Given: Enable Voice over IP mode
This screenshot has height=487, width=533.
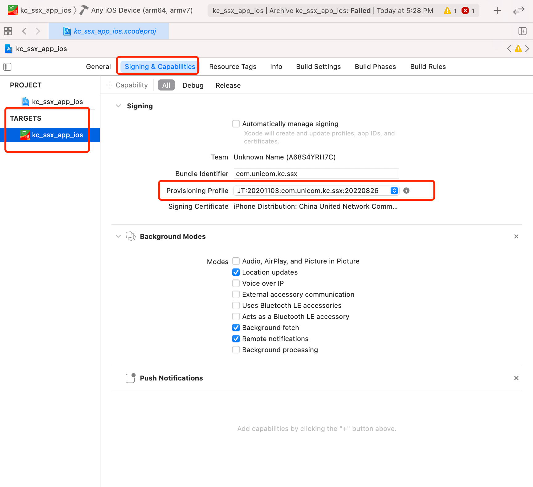Looking at the screenshot, I should tap(236, 283).
